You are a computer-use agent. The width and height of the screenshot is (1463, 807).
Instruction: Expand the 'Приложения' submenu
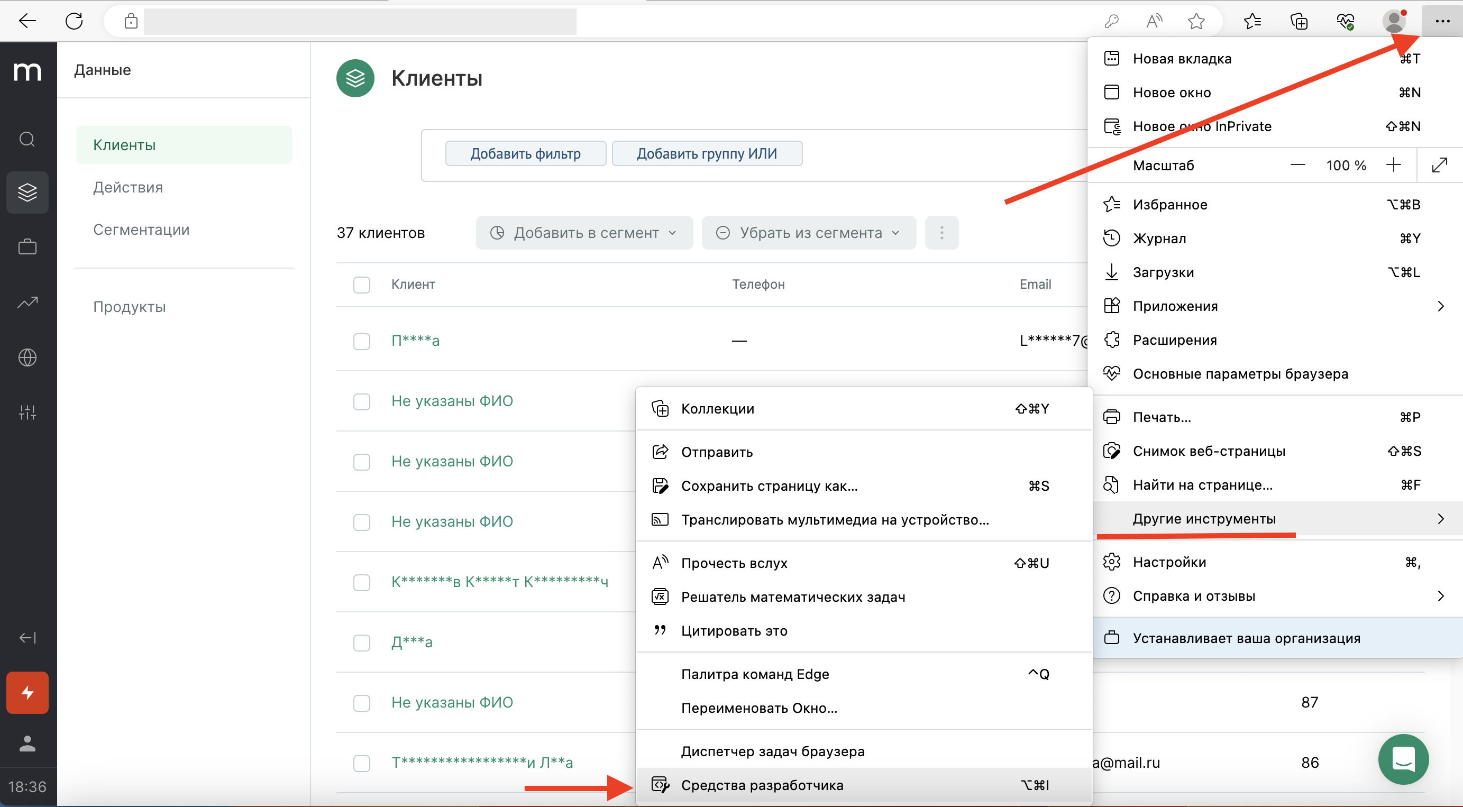[x=1276, y=306]
